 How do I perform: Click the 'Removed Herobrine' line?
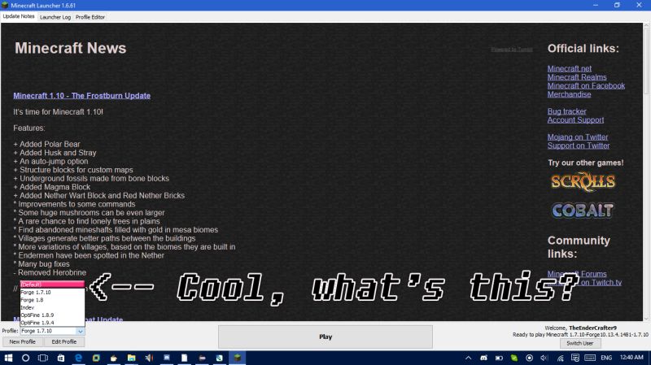(50, 272)
